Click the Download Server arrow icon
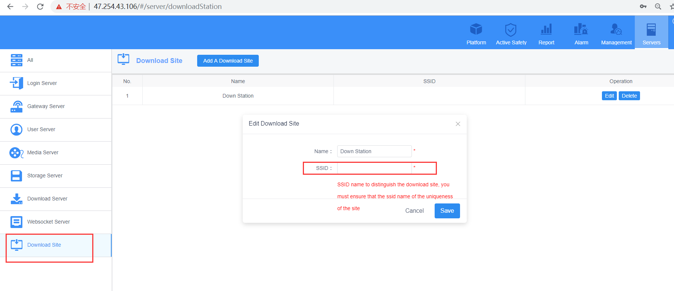 coord(16,199)
